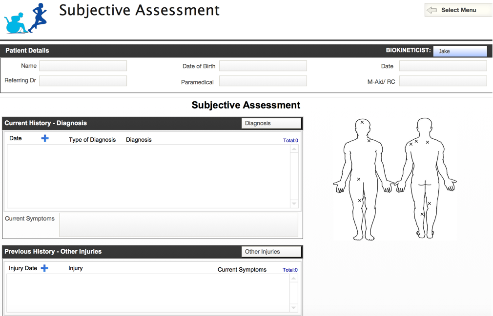Open the Diagnosis dropdown
The width and height of the screenshot is (493, 316).
coord(271,123)
